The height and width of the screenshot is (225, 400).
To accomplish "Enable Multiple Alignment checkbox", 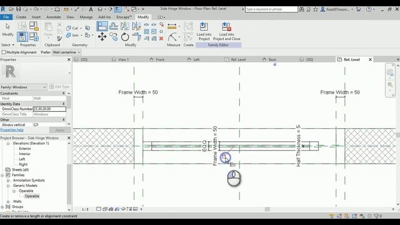I will 4,52.
